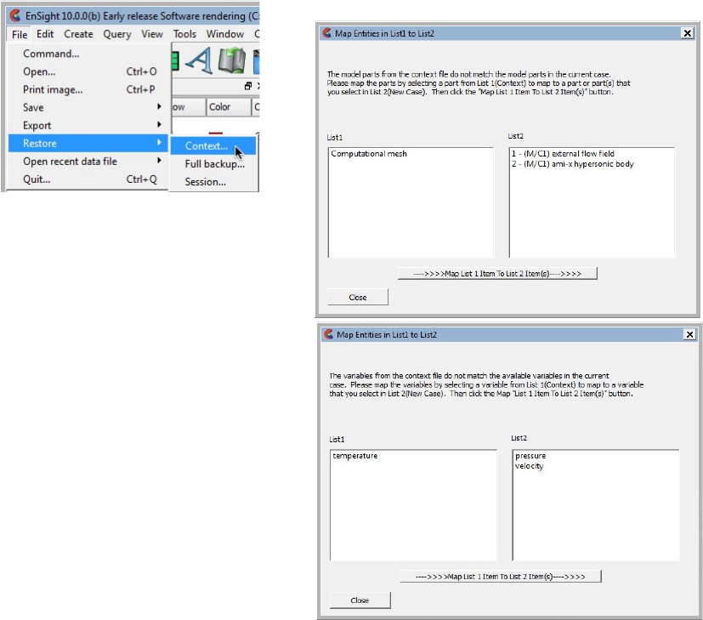Open the File menu
The image size is (703, 620).
click(20, 34)
